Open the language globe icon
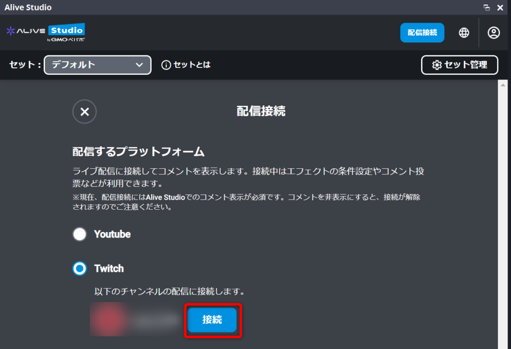Image resolution: width=511 pixels, height=349 pixels. [464, 32]
